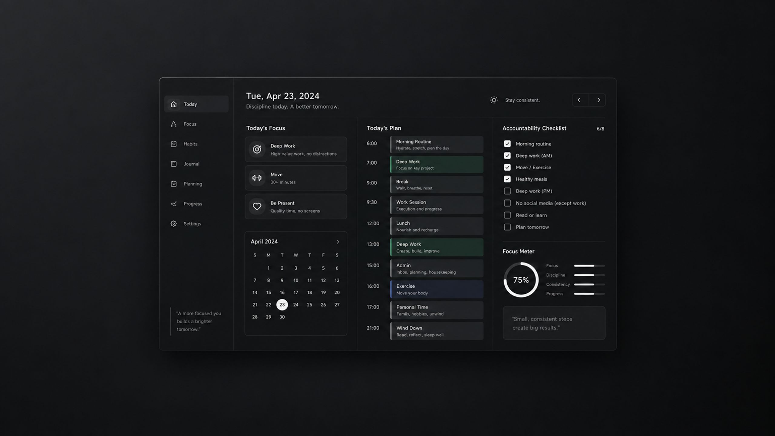Switch to the Journal section
Image resolution: width=775 pixels, height=436 pixels.
191,164
